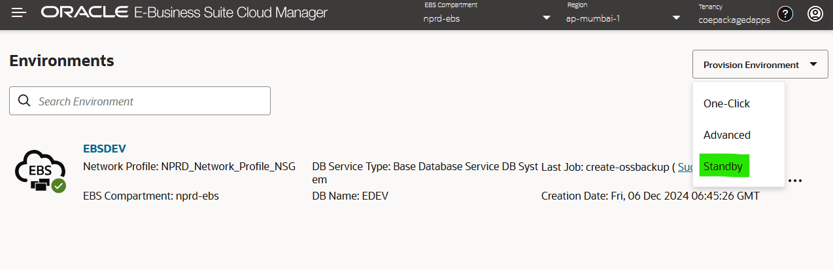Click the coepackagedapps tenancy name
The width and height of the screenshot is (833, 269).
(734, 20)
